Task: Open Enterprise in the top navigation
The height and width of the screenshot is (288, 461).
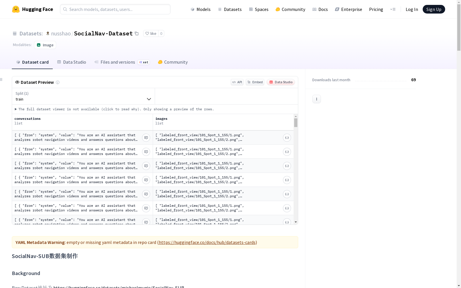Action: [349, 9]
